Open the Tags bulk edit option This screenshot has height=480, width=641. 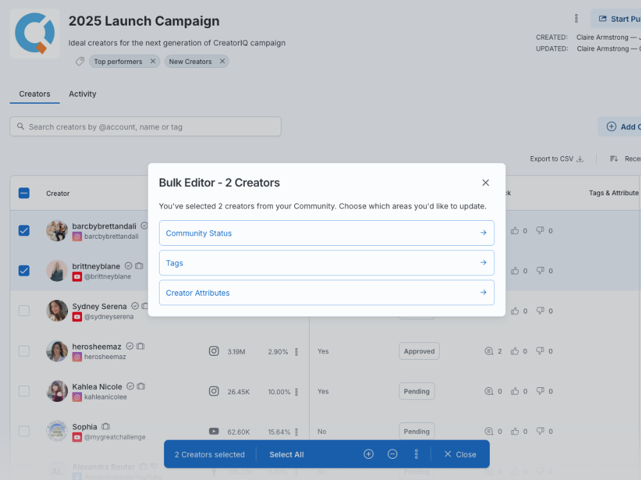(326, 263)
